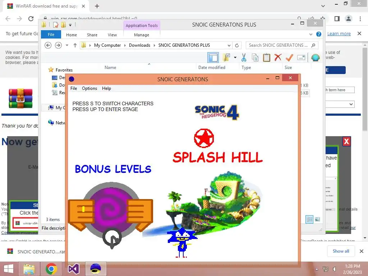Open Windows Start button

coord(9,269)
